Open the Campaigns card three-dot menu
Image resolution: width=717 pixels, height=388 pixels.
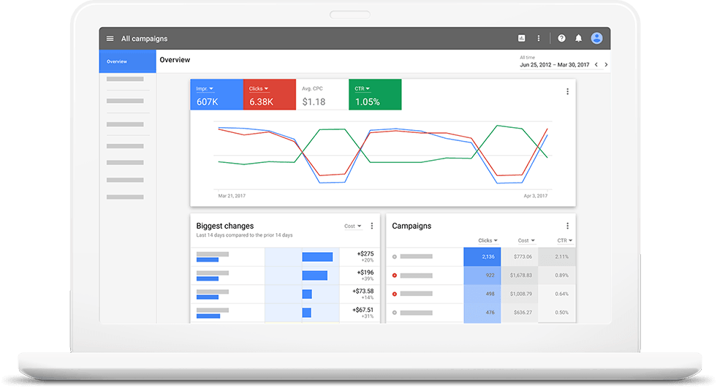point(567,227)
